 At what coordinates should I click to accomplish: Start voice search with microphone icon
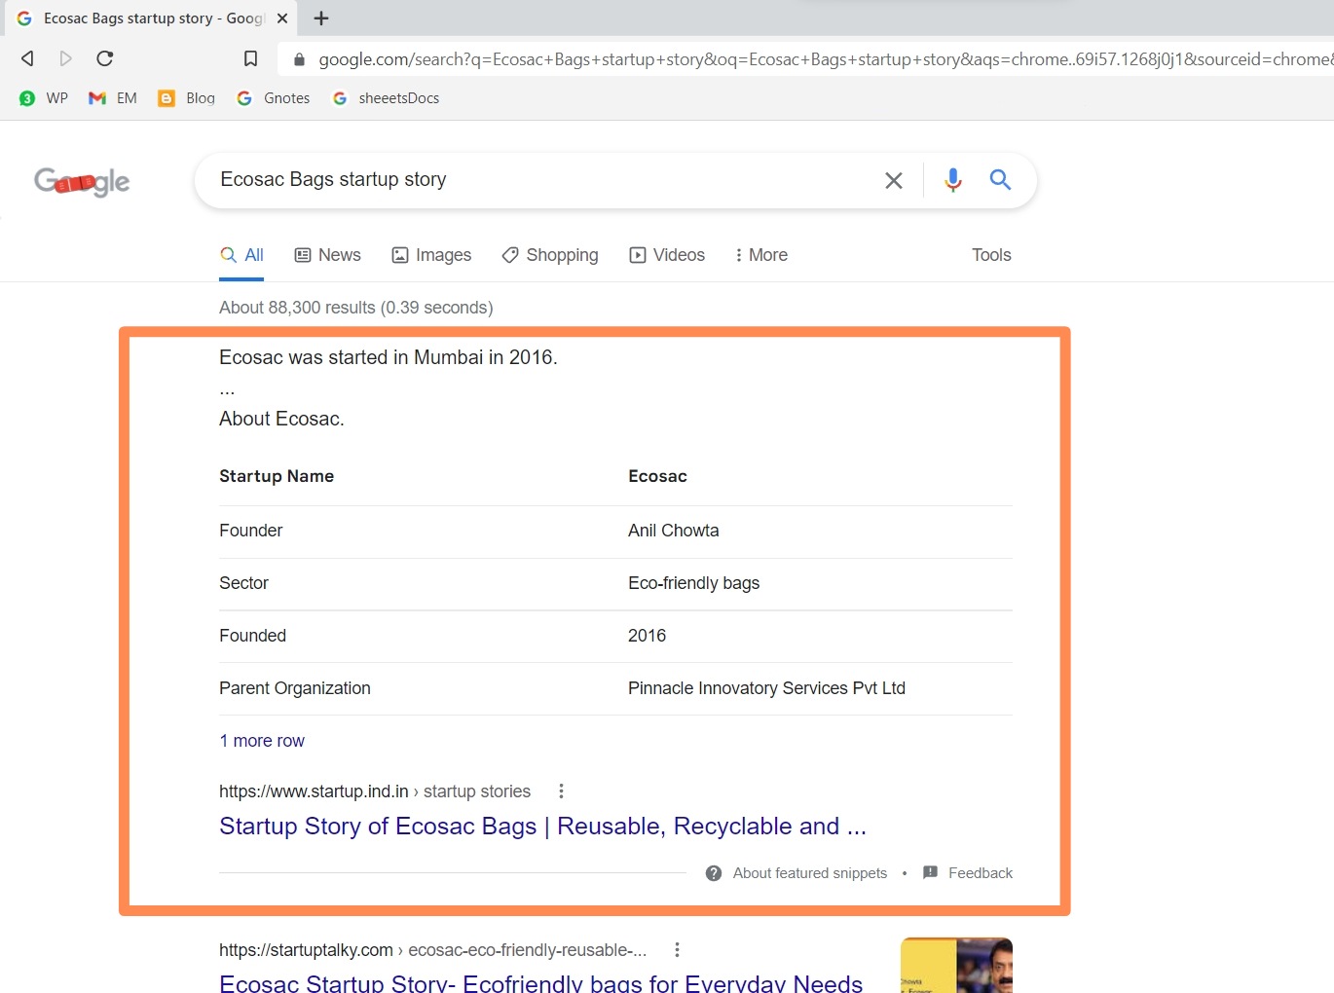pos(953,180)
